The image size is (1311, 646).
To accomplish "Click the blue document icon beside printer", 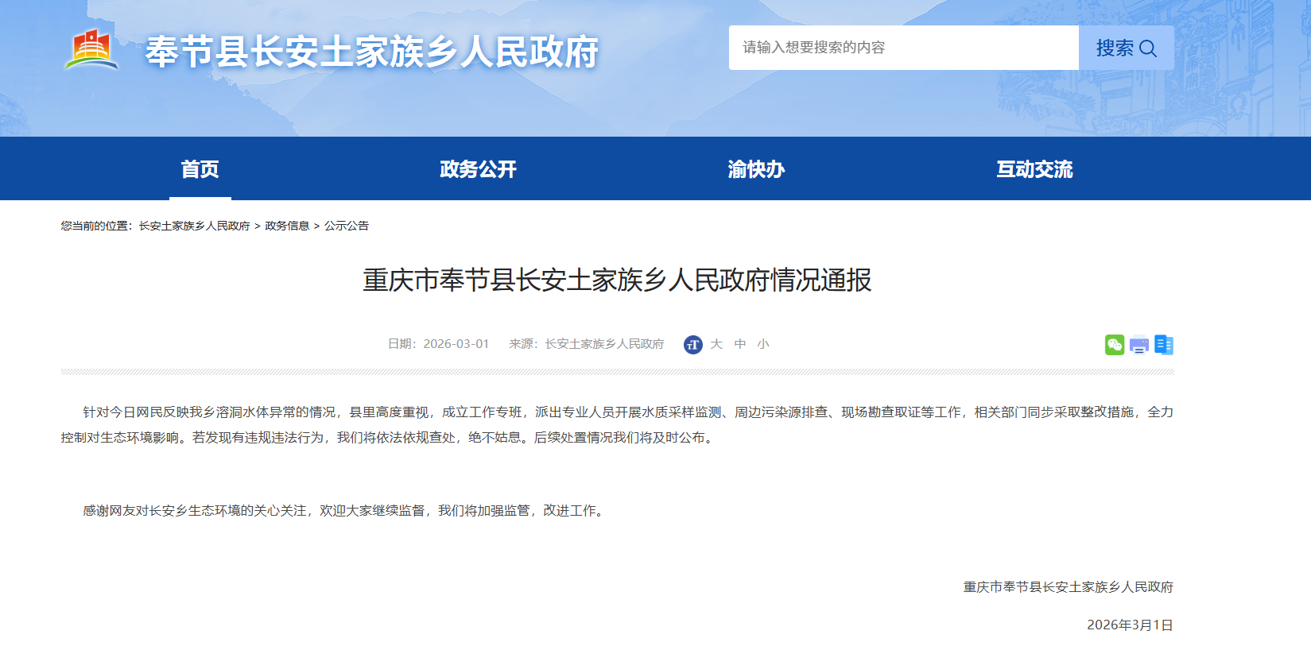I will [1164, 345].
